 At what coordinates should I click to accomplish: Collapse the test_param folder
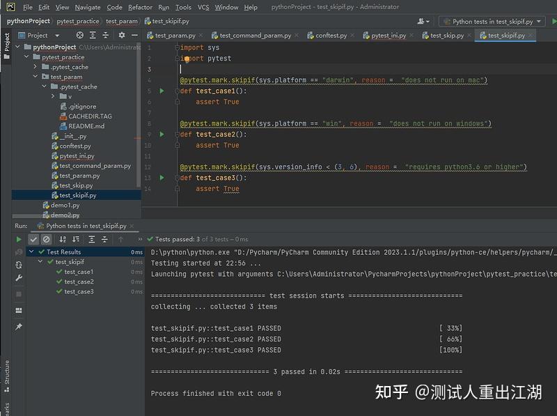pos(36,77)
